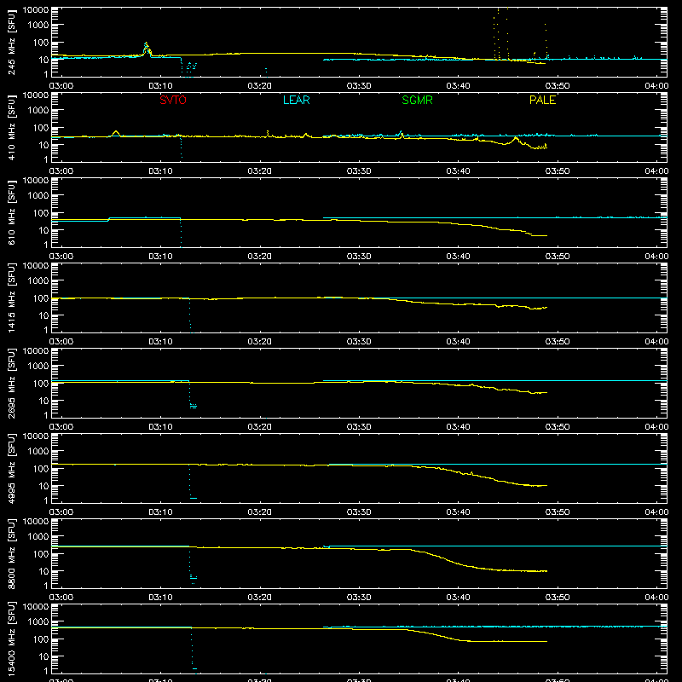Select the 410 MHz [SFU] axis label
This screenshot has height=682, width=682.
[x=11, y=127]
